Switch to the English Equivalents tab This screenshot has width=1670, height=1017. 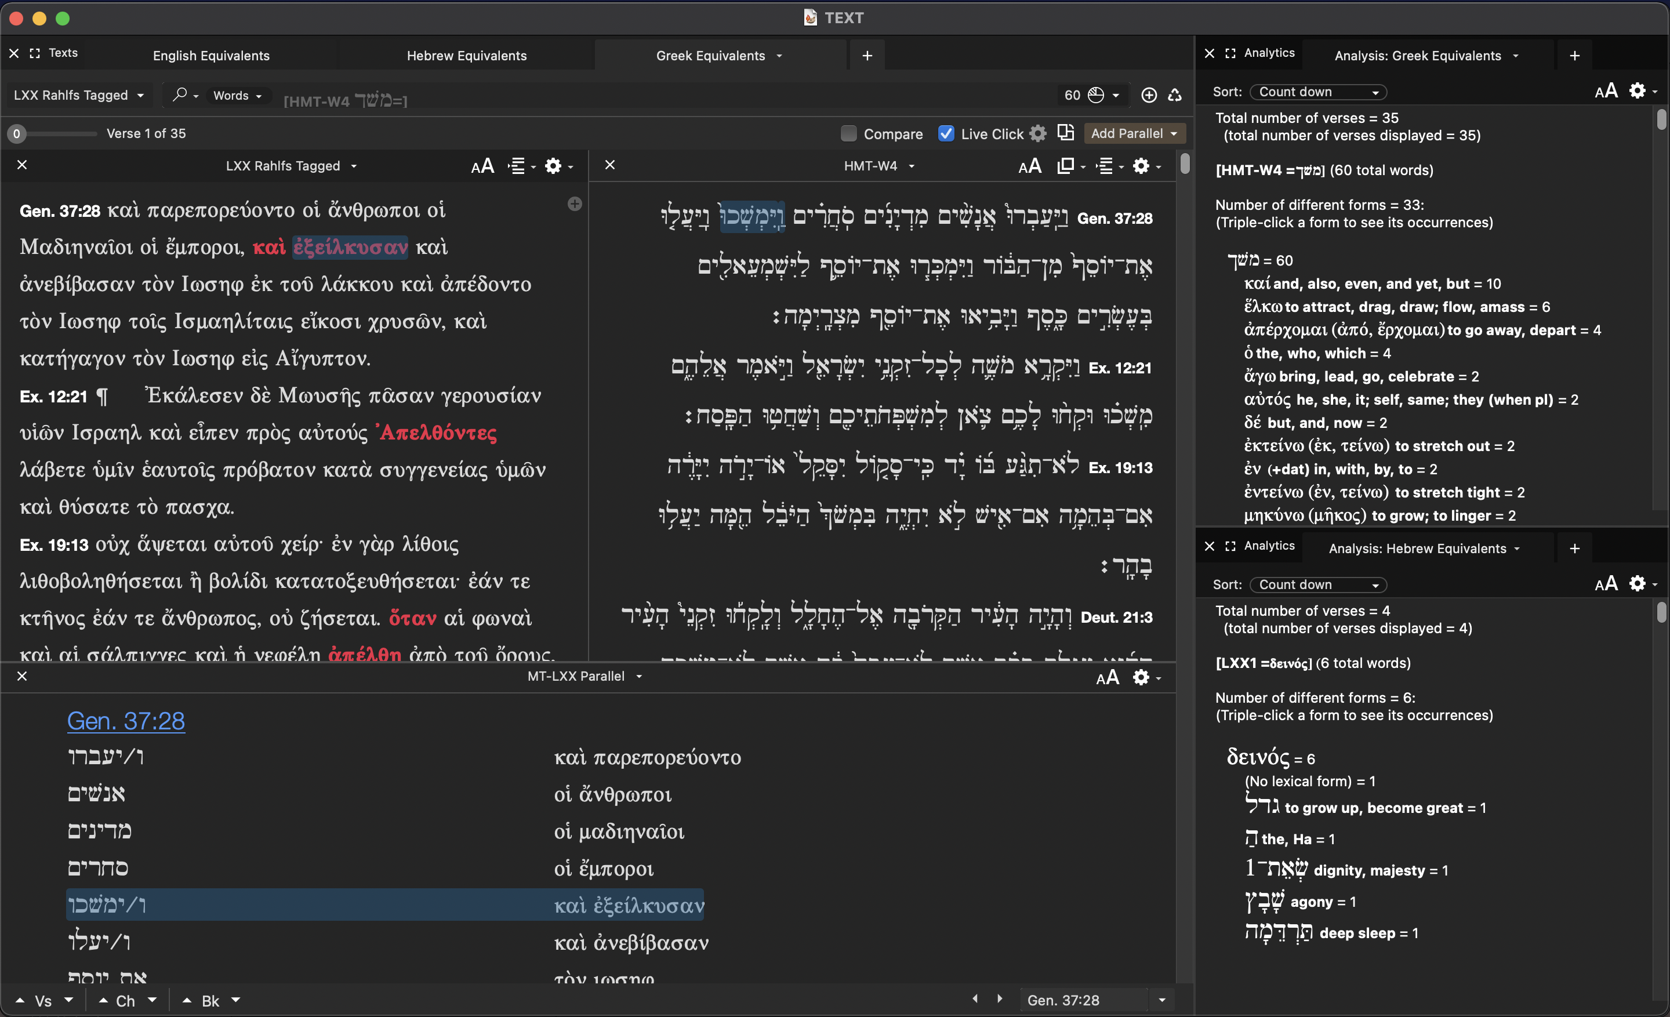[211, 56]
